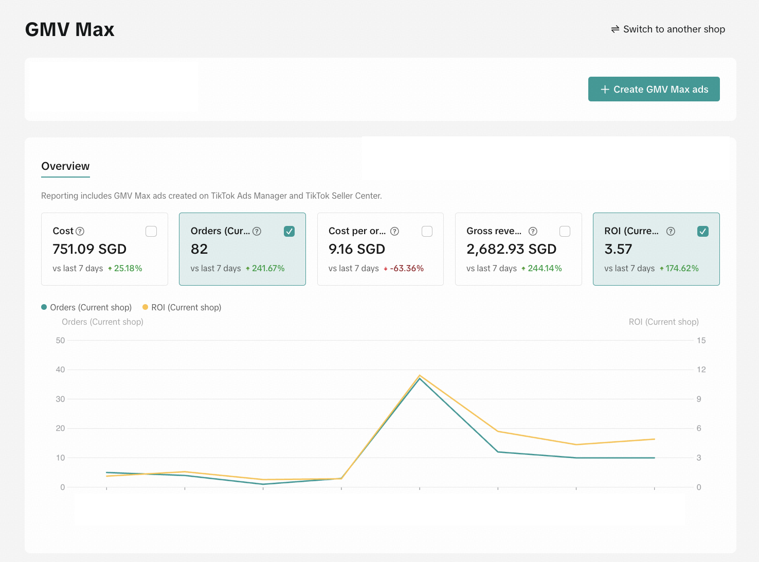This screenshot has height=562, width=759.
Task: Enable the Cost metric checkbox
Action: tap(151, 232)
